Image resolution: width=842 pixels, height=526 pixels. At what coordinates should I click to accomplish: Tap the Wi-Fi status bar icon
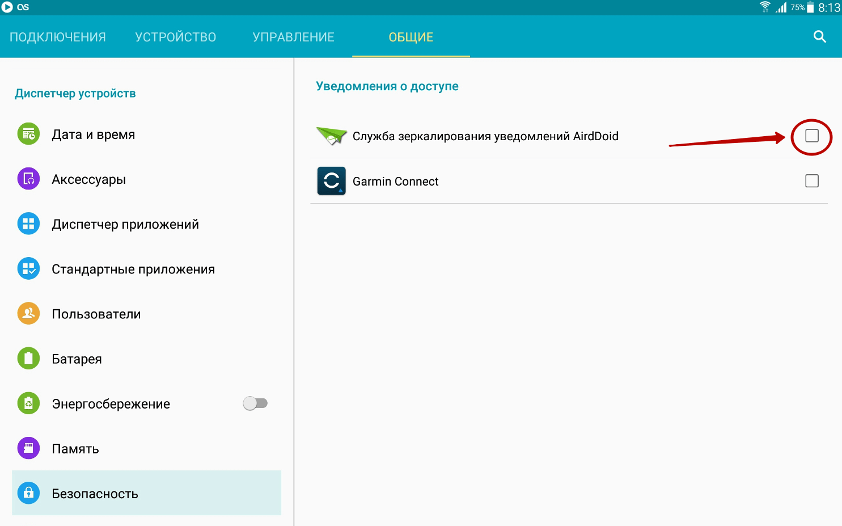tap(765, 7)
